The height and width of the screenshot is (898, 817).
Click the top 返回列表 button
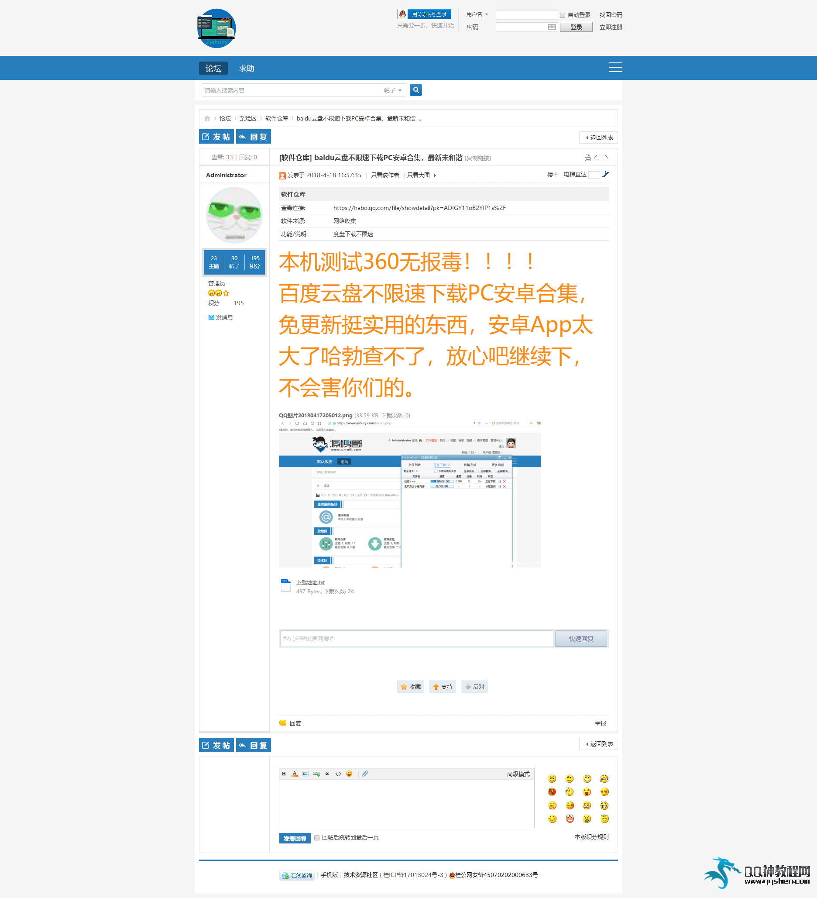coord(598,138)
